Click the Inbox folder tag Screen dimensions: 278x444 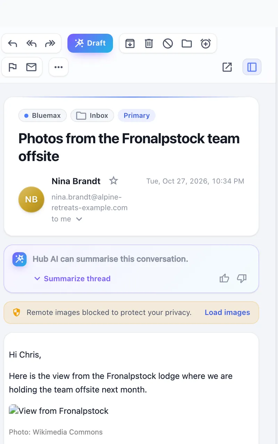(92, 115)
